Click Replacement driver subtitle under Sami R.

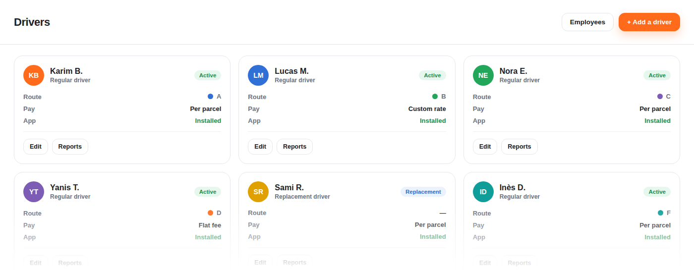[x=302, y=197]
